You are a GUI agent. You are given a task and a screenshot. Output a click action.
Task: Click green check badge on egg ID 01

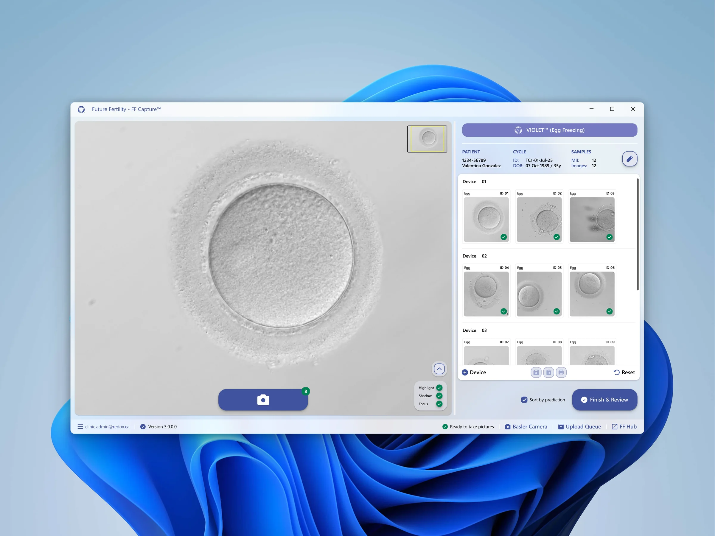(503, 237)
